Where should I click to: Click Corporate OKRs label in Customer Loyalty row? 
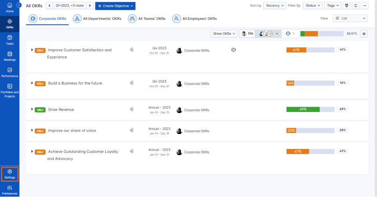[197, 152]
